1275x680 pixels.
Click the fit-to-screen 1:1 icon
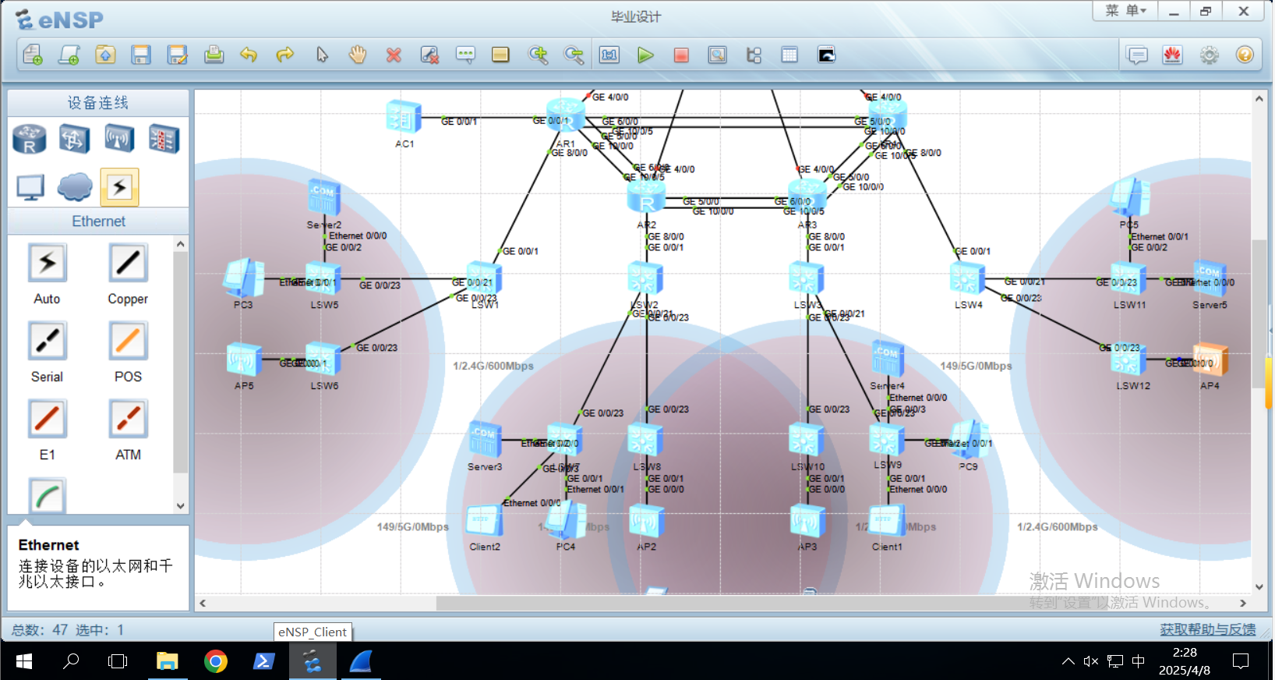click(609, 55)
